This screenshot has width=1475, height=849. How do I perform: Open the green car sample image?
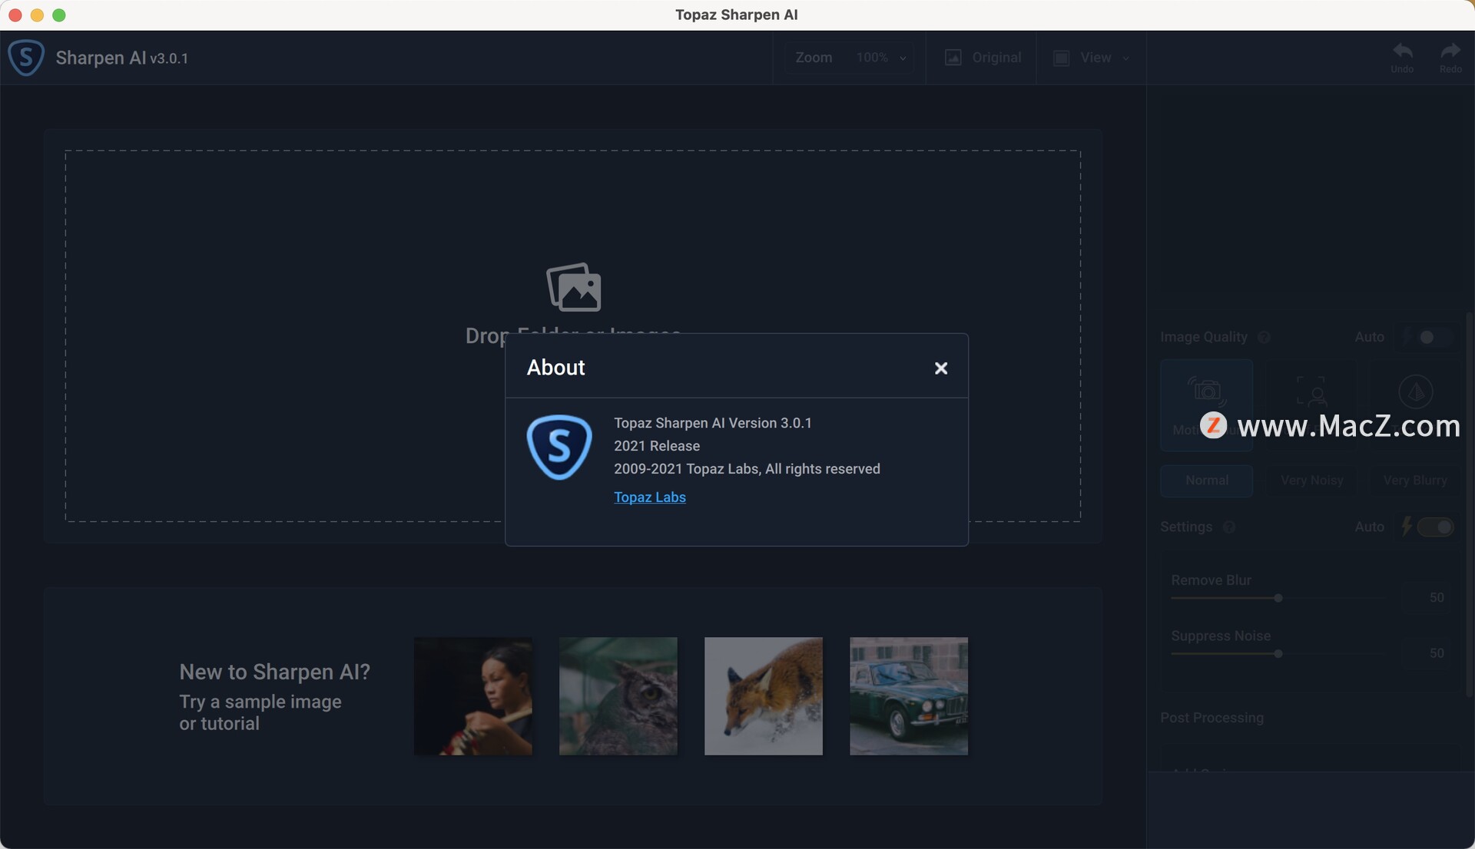[909, 696]
